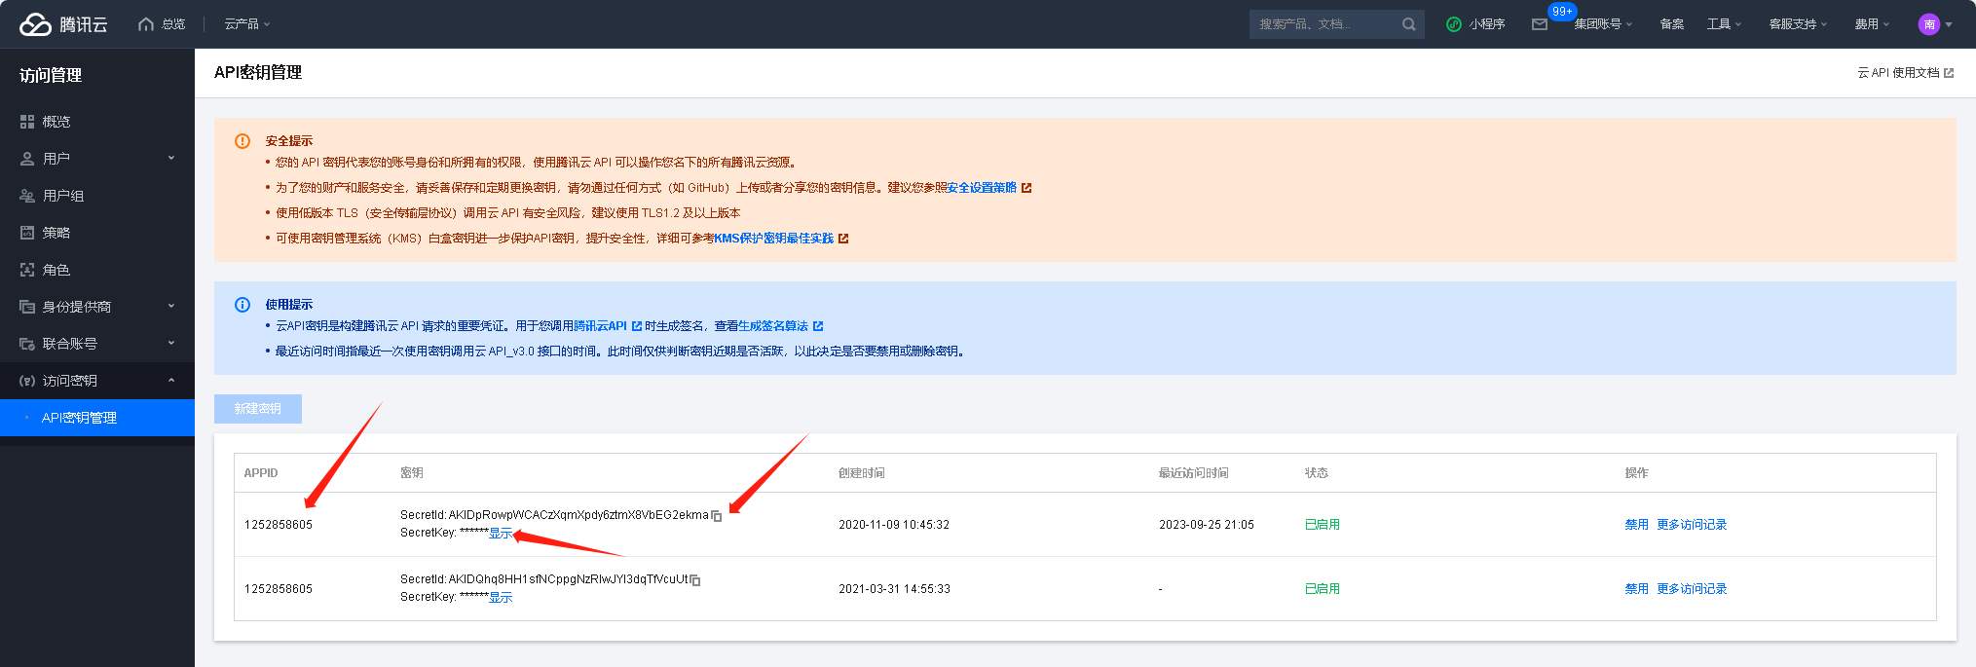Select 用户组 in the sidebar

[97, 196]
